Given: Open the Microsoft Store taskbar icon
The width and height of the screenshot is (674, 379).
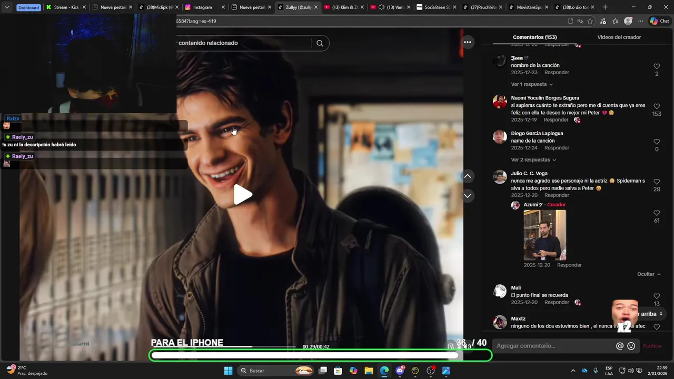Looking at the screenshot, I should [338, 371].
